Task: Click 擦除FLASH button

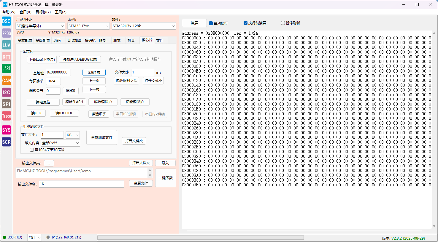Action: coord(74,102)
